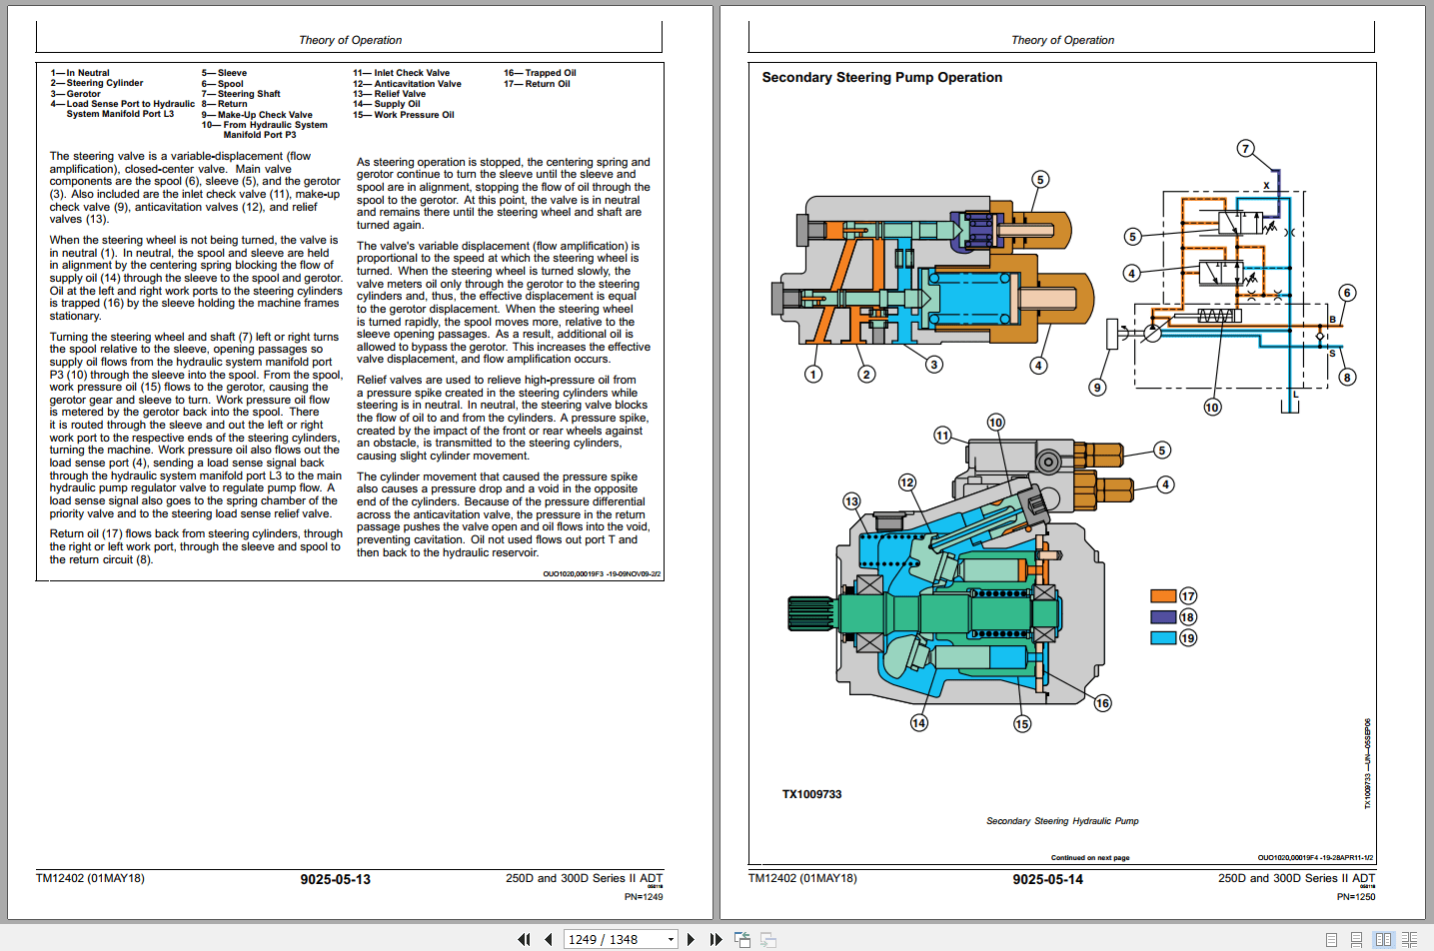
Task: Click page number '9025-05-14'
Action: [x=1047, y=879]
